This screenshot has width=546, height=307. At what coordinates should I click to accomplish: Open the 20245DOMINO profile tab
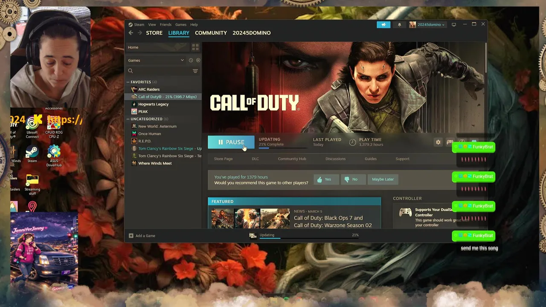point(251,33)
